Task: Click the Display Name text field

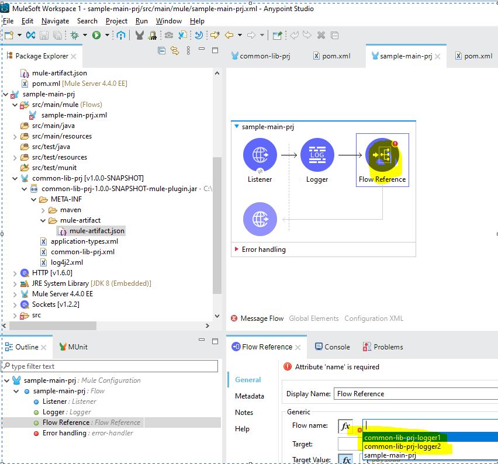Action: 415,394
